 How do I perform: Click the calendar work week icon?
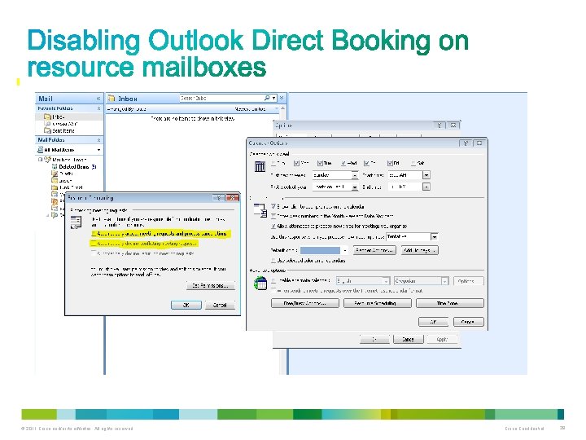click(x=260, y=166)
